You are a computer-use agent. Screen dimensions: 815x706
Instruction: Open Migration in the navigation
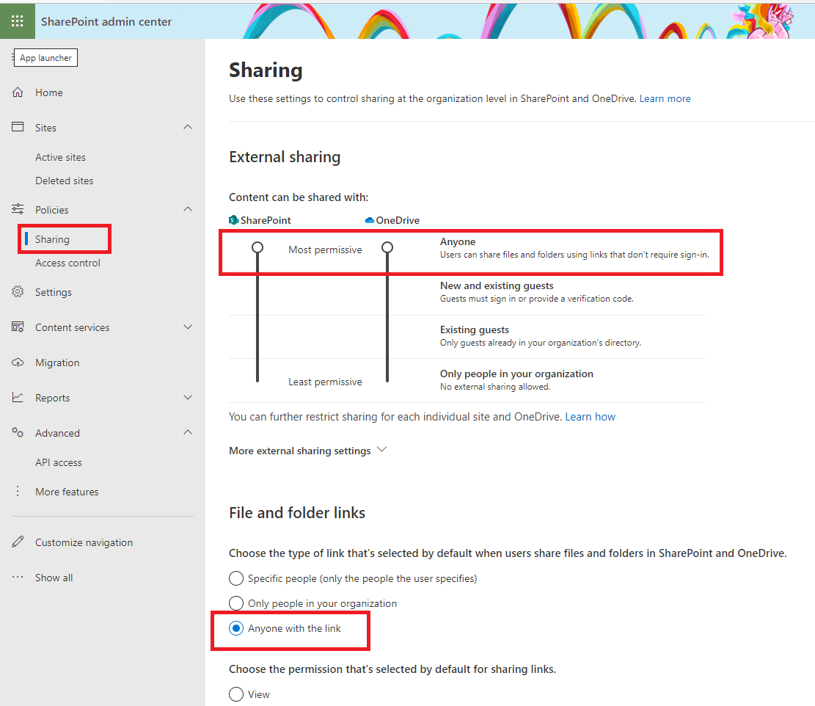57,363
